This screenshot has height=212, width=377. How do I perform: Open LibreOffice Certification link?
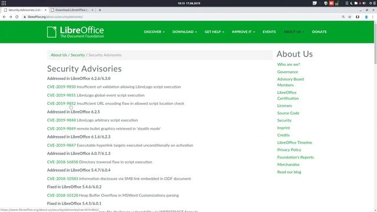pyautogui.click(x=288, y=95)
